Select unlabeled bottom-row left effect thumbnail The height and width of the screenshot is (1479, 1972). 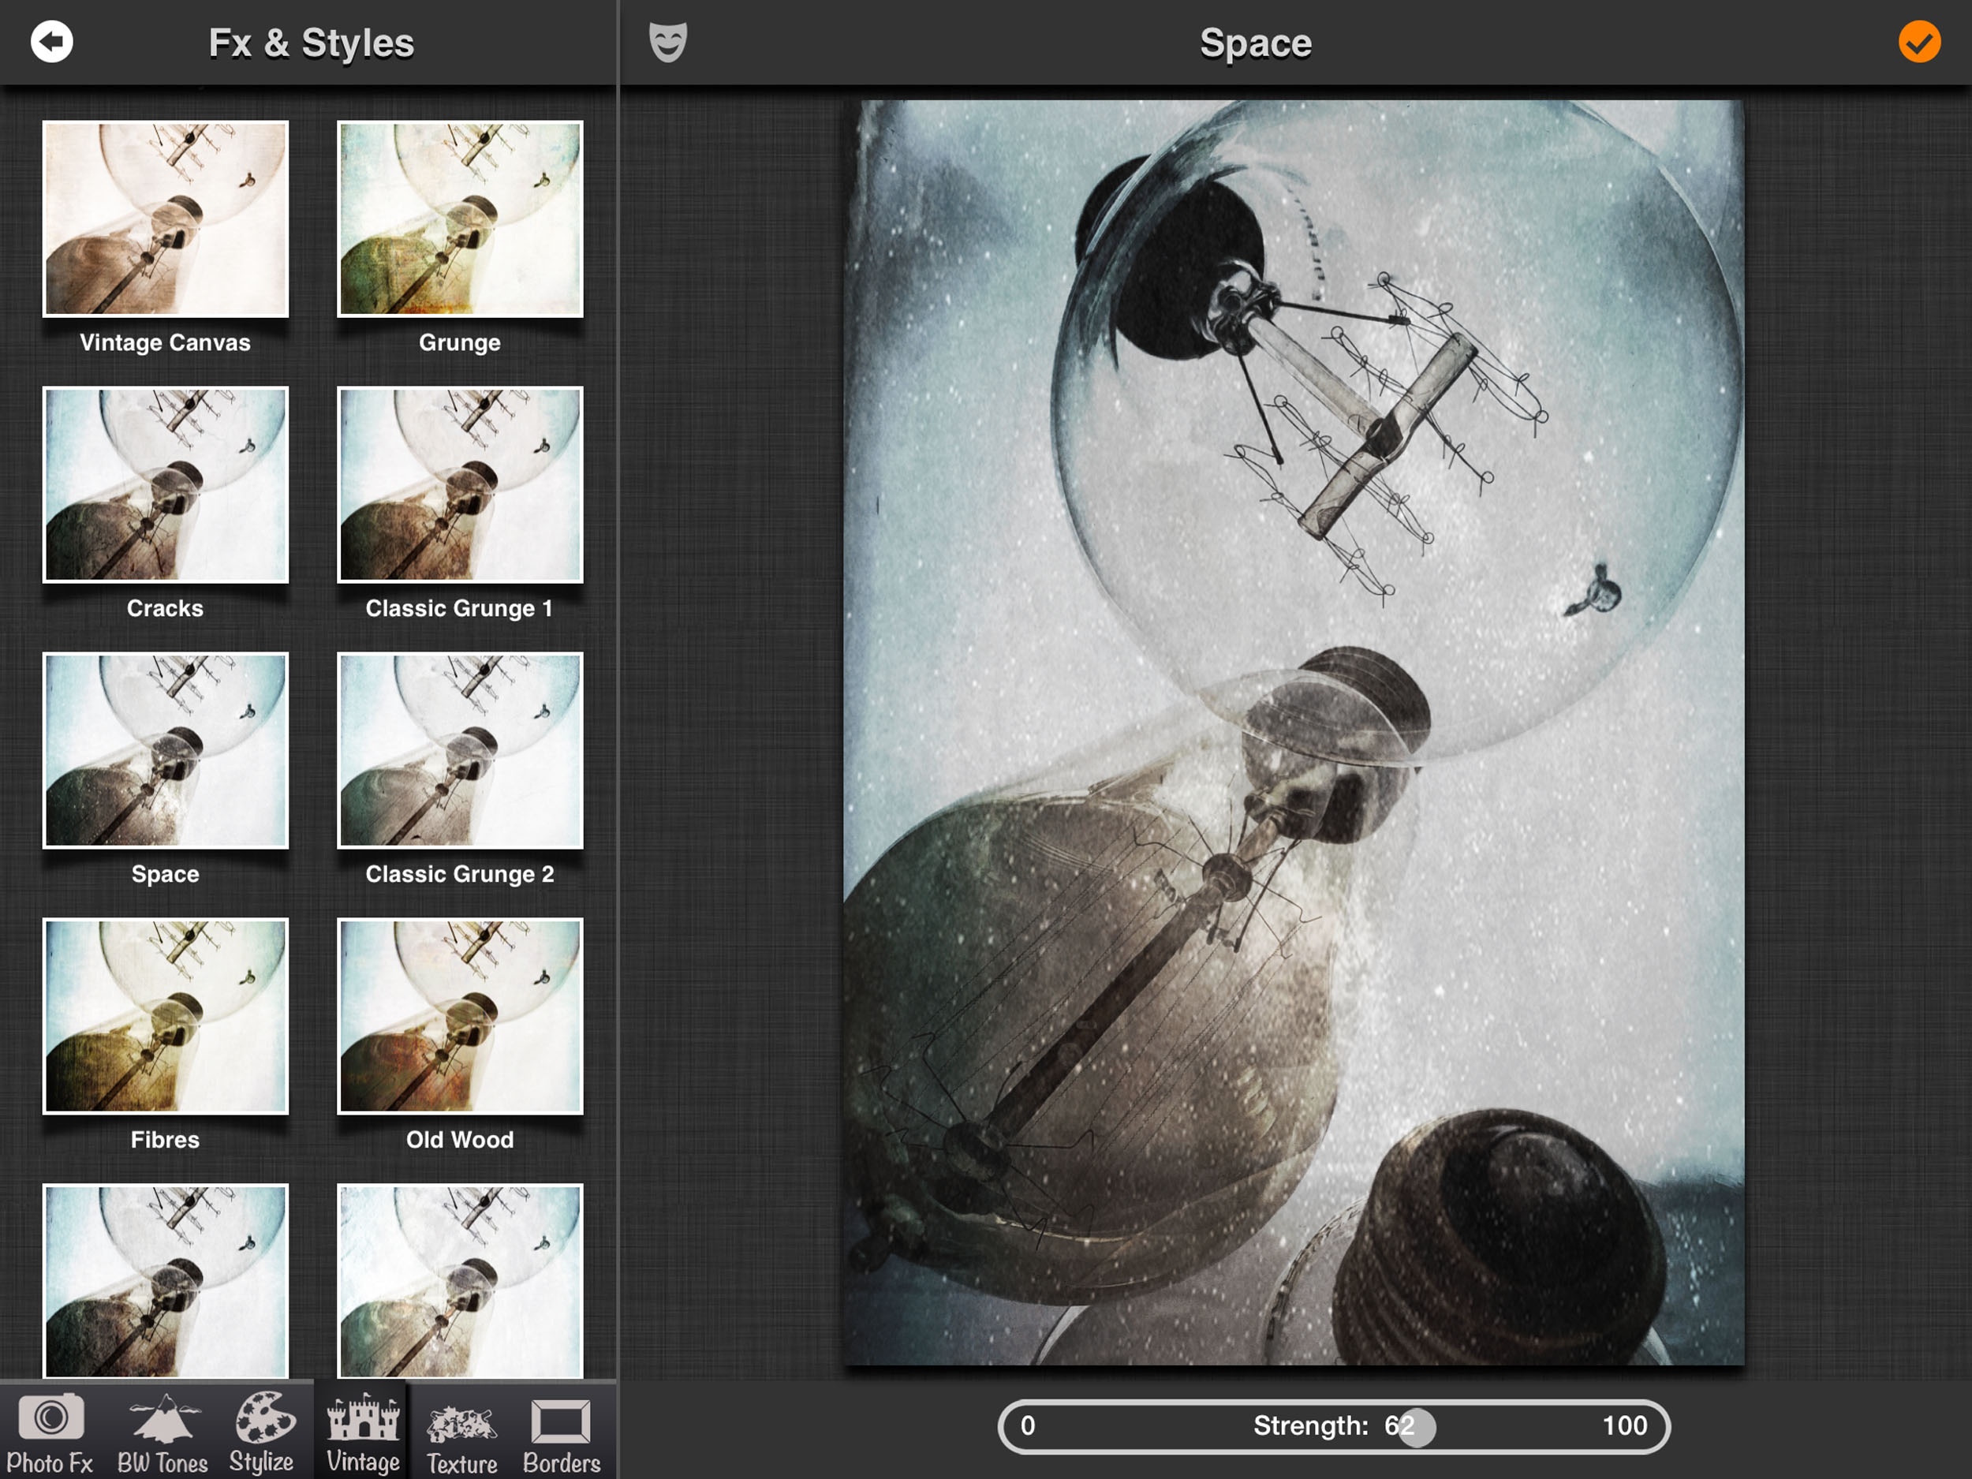point(166,1281)
